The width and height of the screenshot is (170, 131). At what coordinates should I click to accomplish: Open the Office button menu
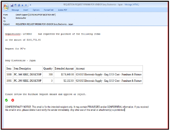tap(6, 7)
